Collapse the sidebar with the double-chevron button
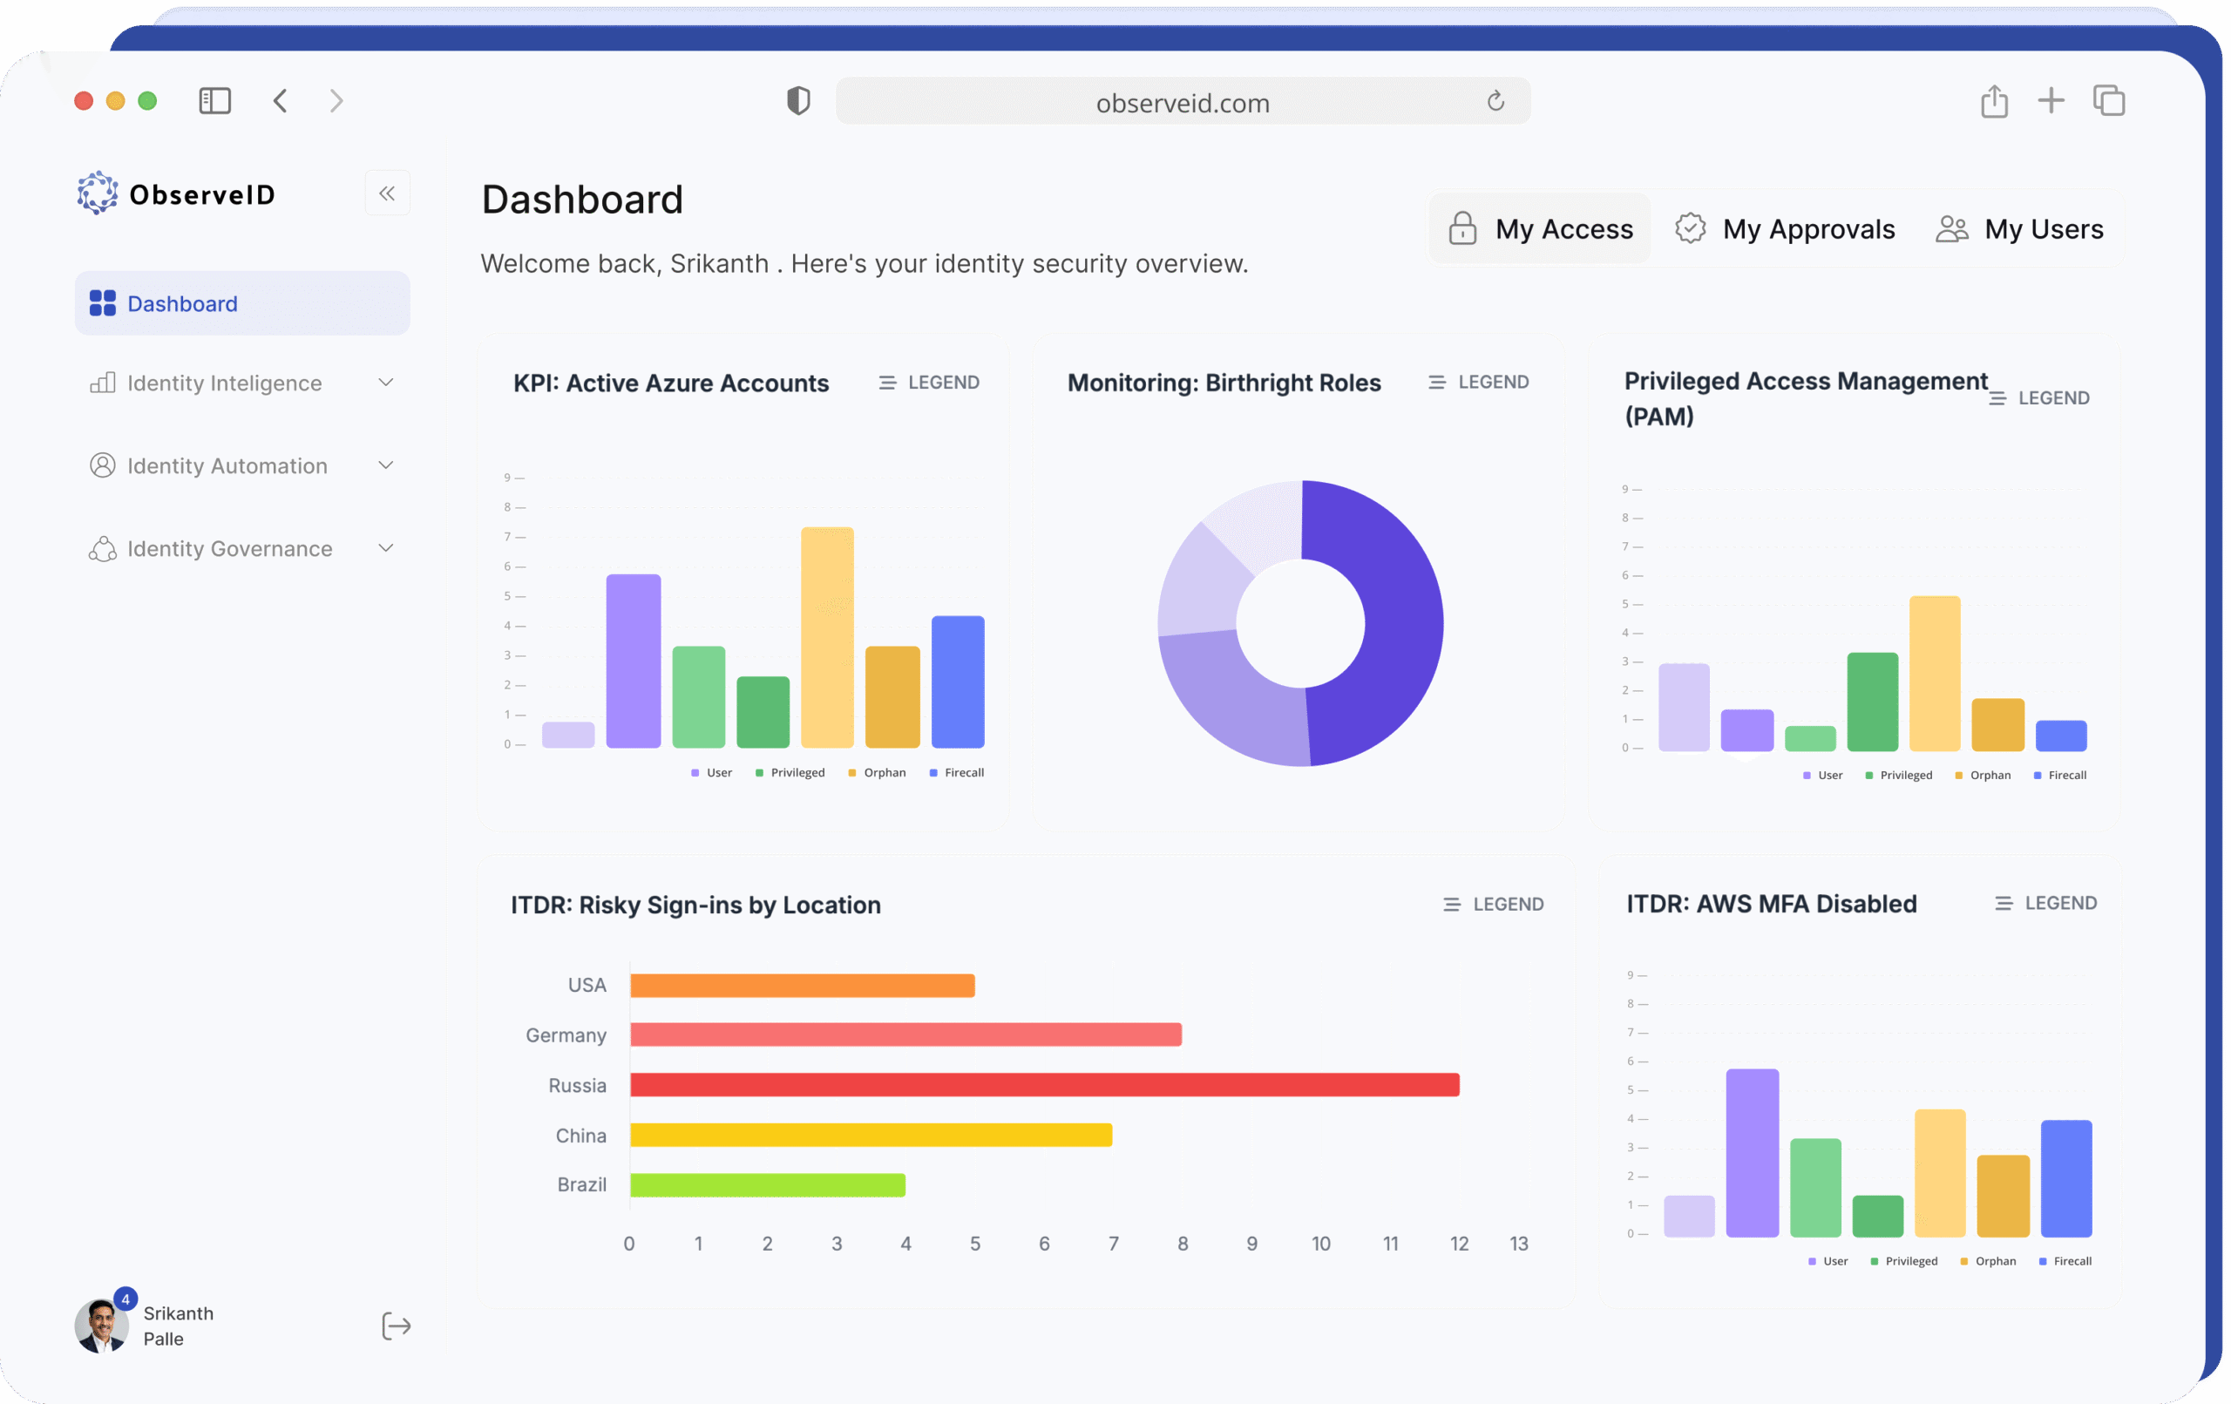2231x1404 pixels. tap(387, 193)
